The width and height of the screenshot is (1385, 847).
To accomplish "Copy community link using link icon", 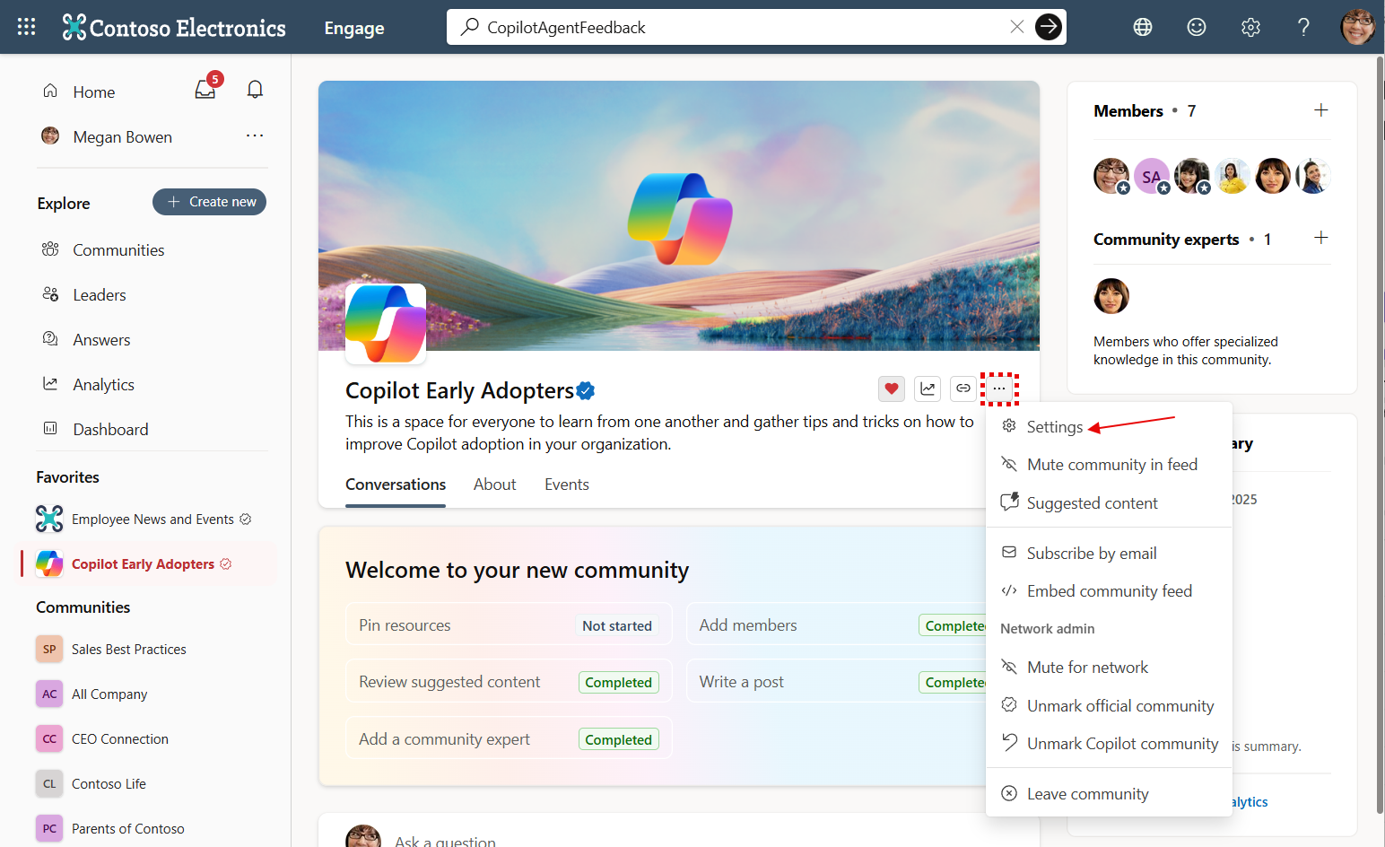I will click(963, 389).
